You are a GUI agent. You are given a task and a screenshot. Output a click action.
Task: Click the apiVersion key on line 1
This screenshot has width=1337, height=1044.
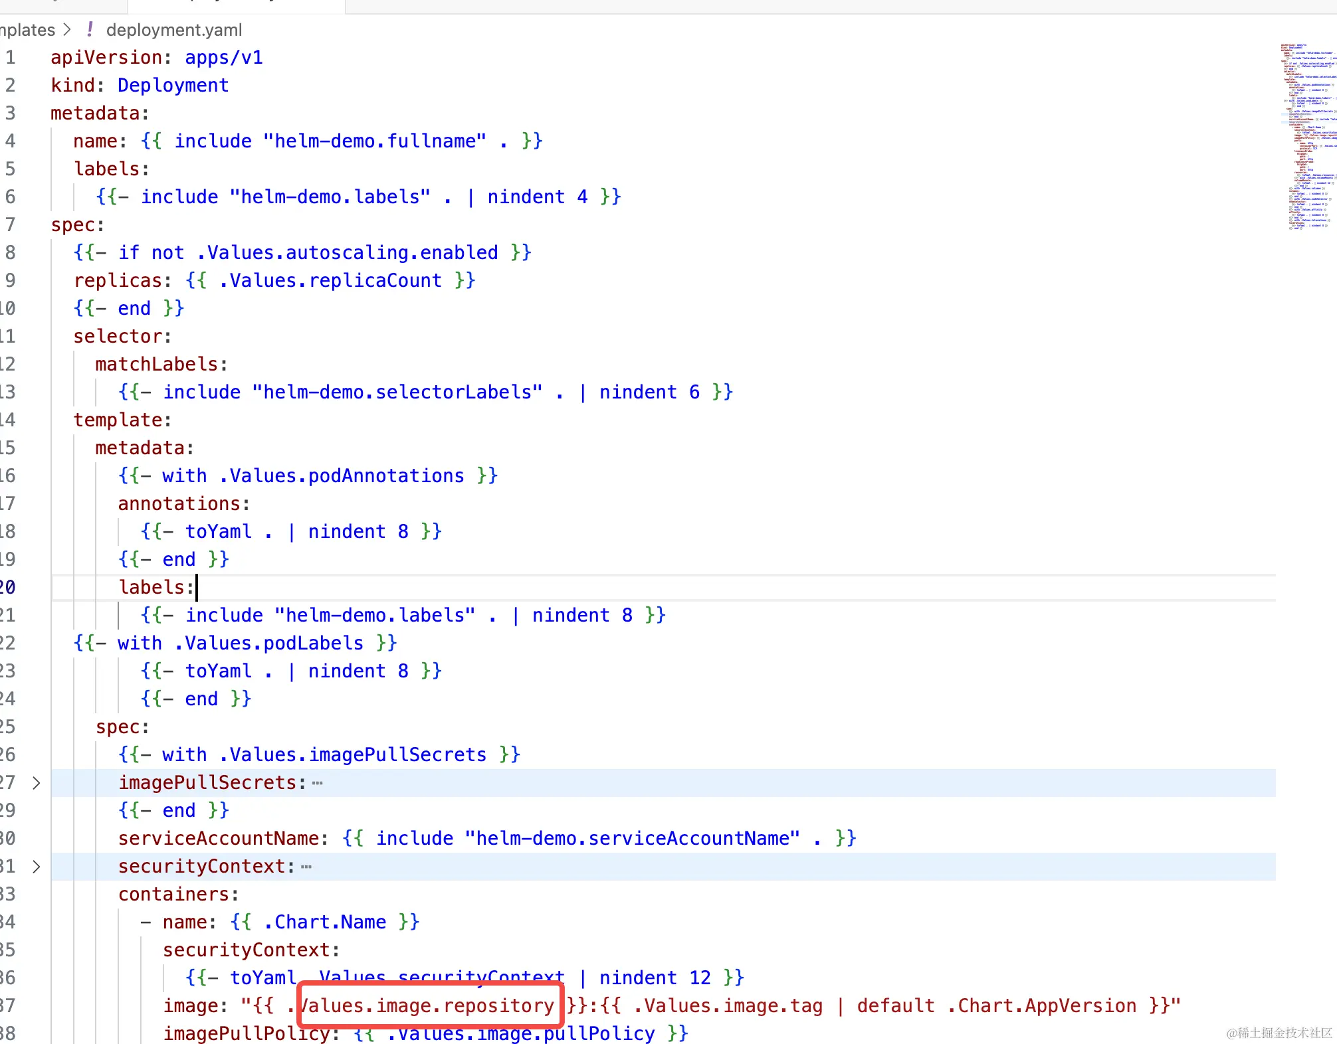(x=106, y=58)
